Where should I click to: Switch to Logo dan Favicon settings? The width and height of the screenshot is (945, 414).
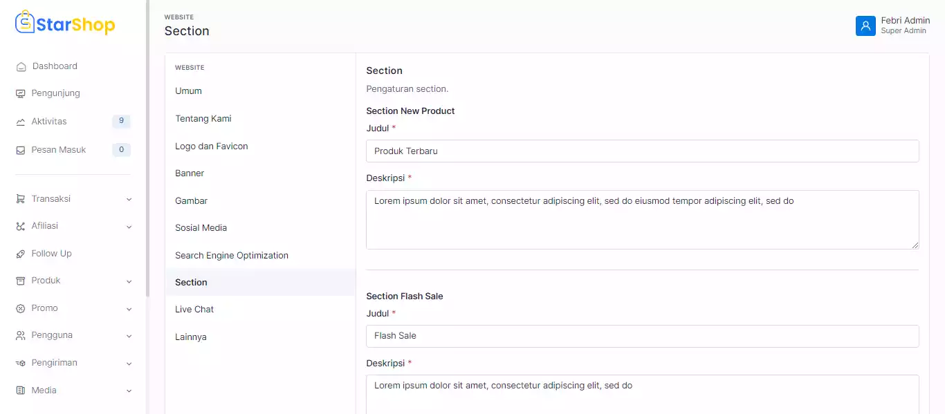click(211, 147)
